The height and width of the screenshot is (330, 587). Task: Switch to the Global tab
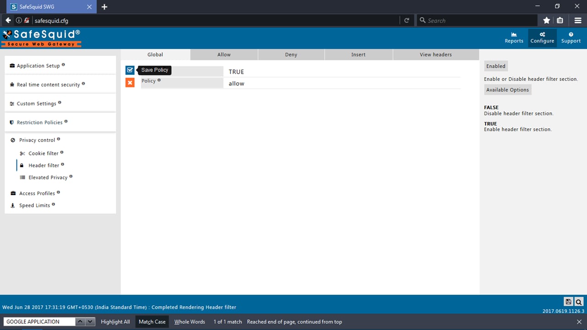[x=155, y=55]
